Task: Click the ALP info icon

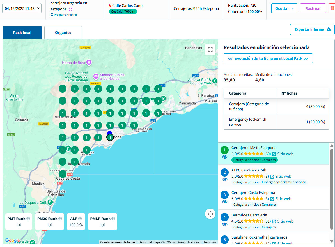Action: pos(80,219)
